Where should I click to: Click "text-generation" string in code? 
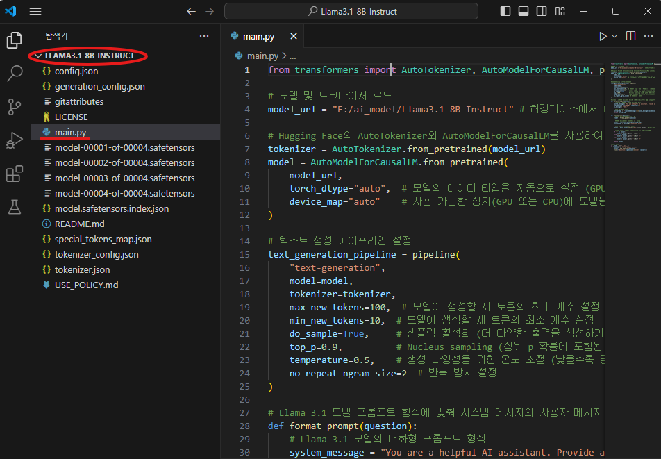point(335,267)
